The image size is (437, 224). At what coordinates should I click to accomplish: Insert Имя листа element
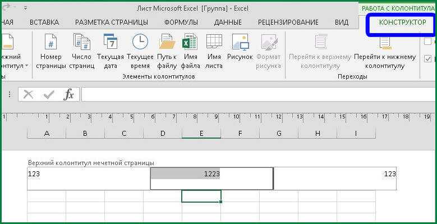[x=215, y=51]
